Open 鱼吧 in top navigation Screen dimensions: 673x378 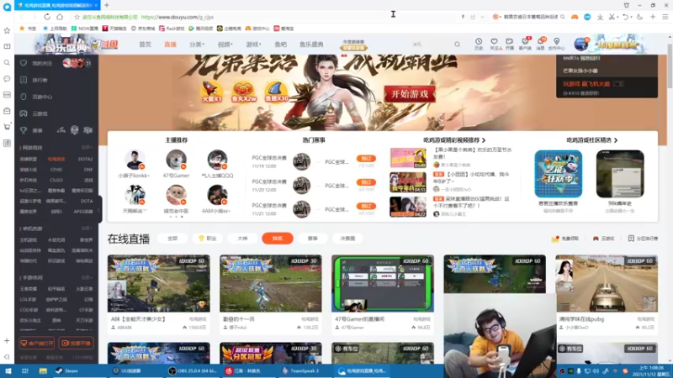coord(281,45)
